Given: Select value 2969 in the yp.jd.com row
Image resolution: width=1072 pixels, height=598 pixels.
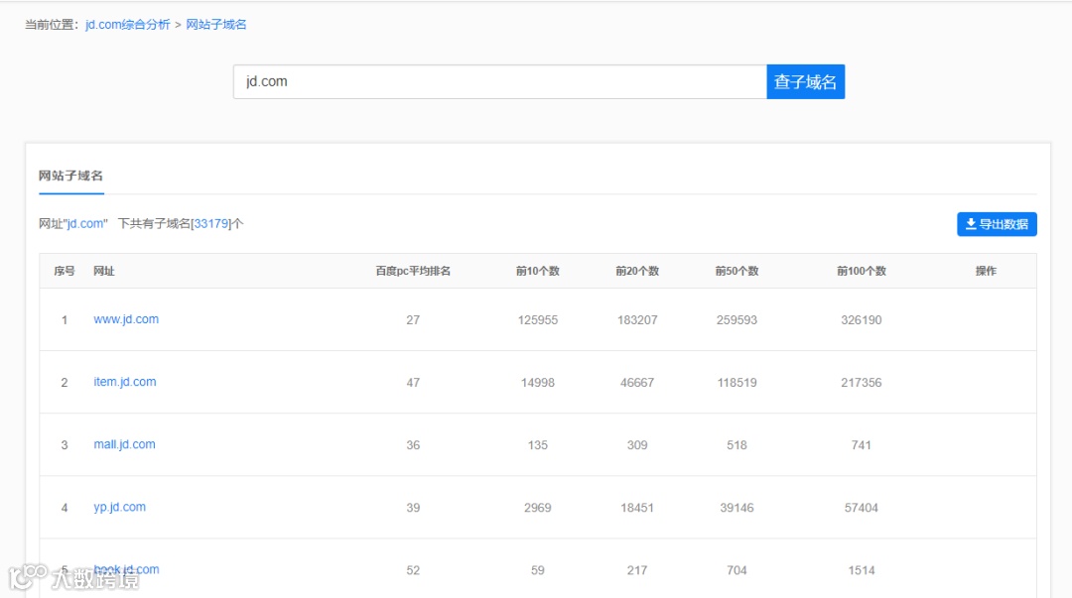Looking at the screenshot, I should tap(538, 508).
